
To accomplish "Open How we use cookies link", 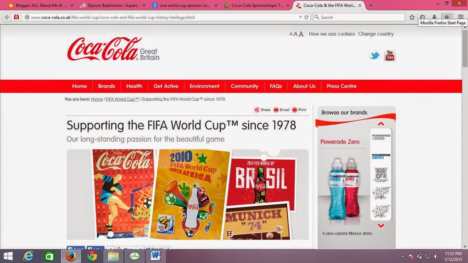I will (332, 34).
